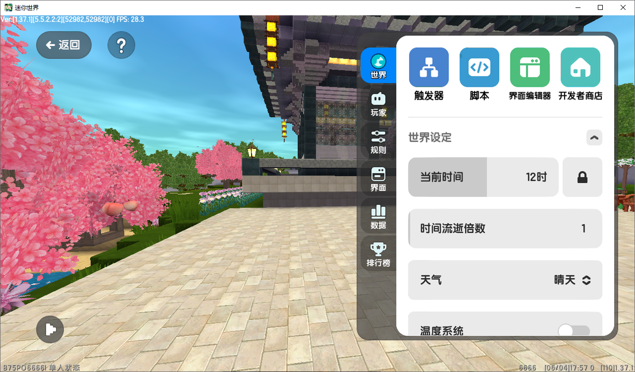Click the 时间流逝倍数 value field

(x=505, y=229)
